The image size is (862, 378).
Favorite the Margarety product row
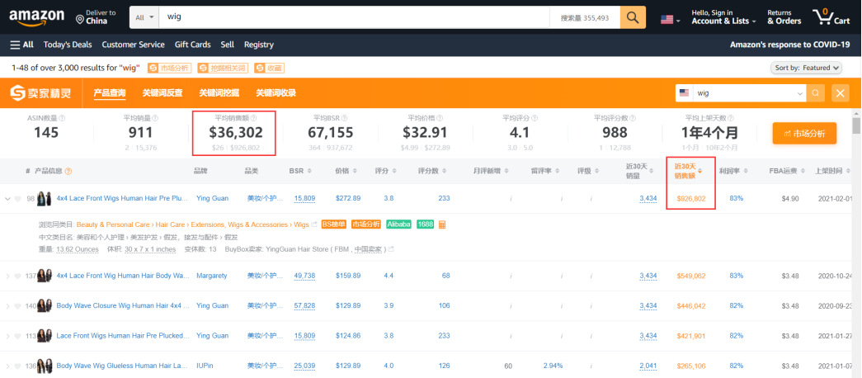17,276
